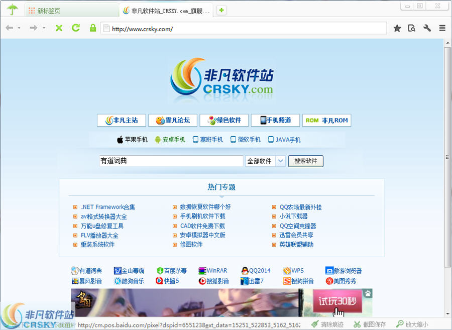
Task: Click the 暴风影音 shortcut icon
Action: 75,281
